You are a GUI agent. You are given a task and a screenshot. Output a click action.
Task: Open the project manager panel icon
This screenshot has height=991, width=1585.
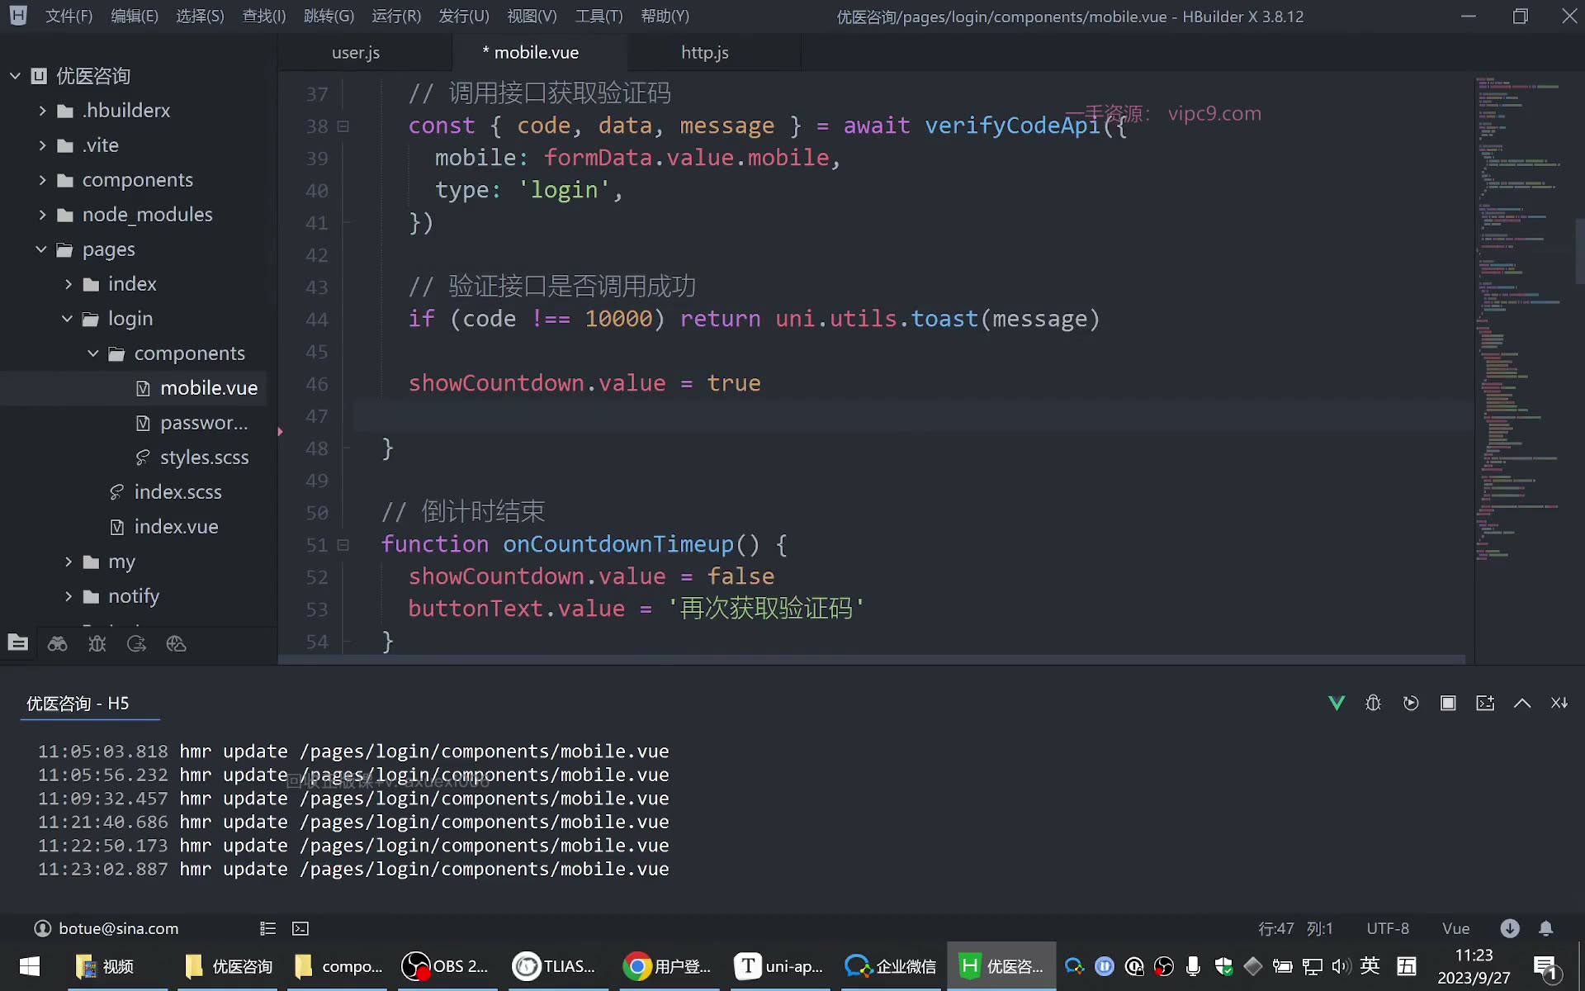tap(18, 643)
